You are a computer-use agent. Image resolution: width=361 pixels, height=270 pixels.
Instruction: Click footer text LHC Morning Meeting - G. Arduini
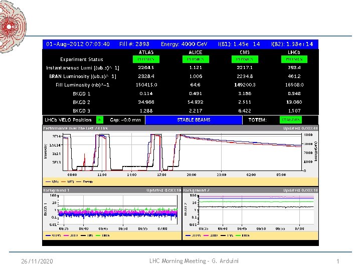coord(194,261)
